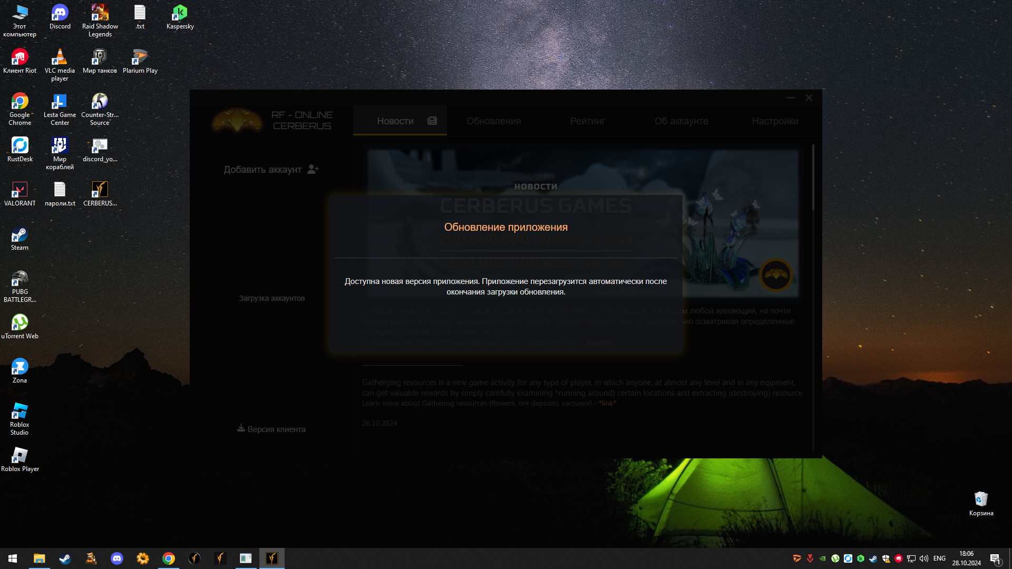This screenshot has width=1012, height=569.
Task: Select the Мир танков desktop icon
Action: [100, 62]
